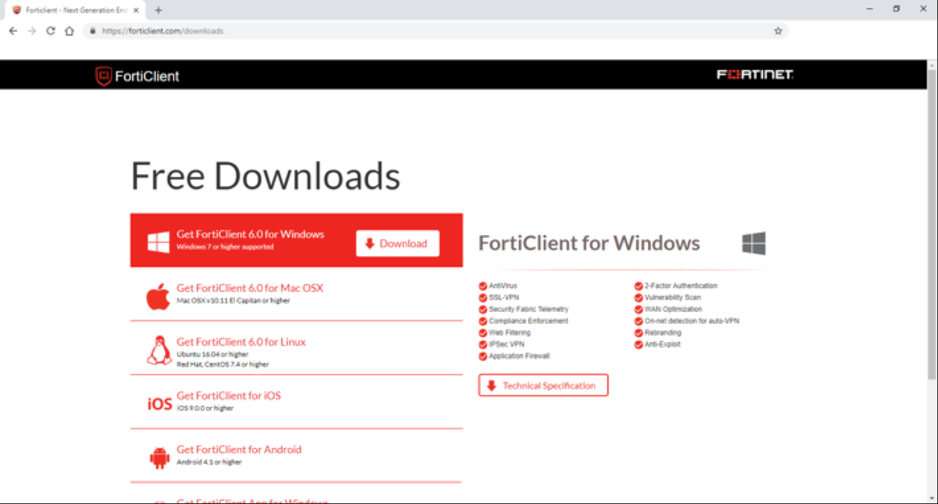Viewport: 938px width, 504px height.
Task: Click the scrollbar down arrow
Action: [932, 498]
